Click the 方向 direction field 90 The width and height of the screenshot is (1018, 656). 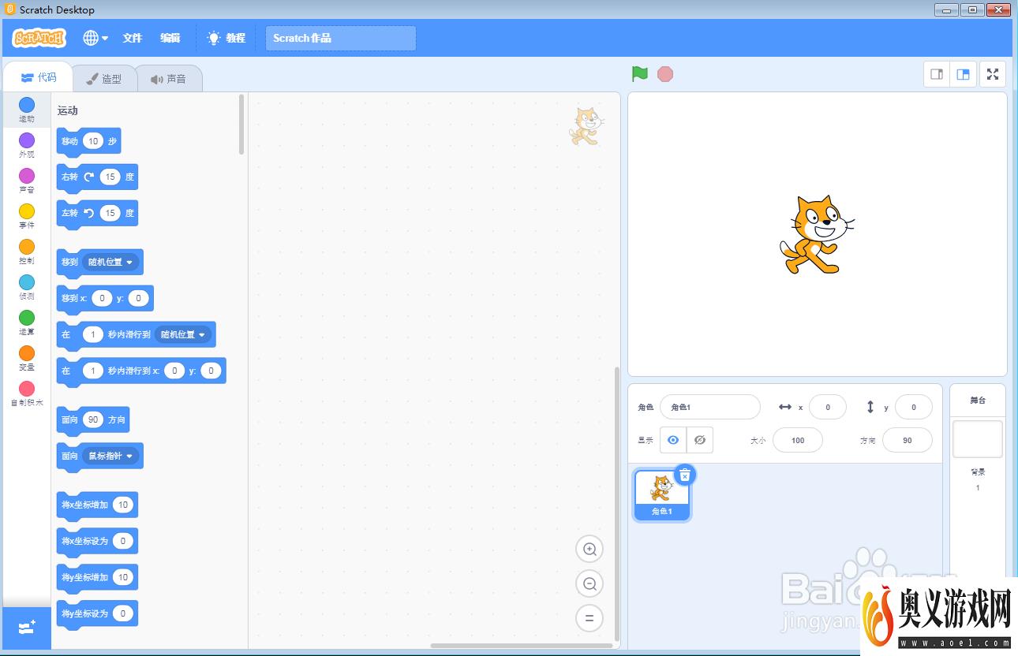pyautogui.click(x=907, y=440)
